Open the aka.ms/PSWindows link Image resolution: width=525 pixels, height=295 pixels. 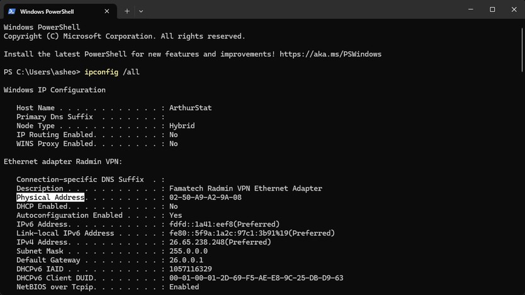(330, 54)
